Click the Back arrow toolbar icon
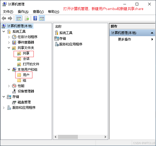 point(4,18)
